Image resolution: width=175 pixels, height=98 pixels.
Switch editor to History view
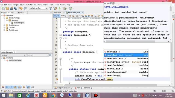pyautogui.click(x=63, y=16)
